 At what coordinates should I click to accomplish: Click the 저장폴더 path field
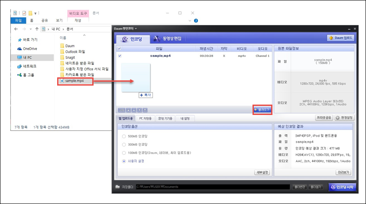(213, 187)
